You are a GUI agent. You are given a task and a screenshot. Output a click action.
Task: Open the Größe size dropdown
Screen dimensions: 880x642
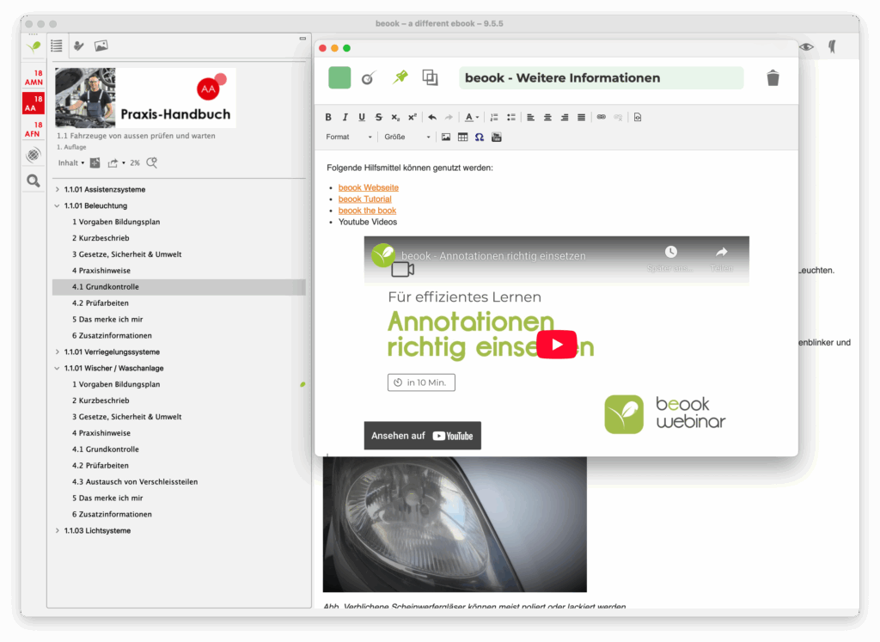click(406, 137)
